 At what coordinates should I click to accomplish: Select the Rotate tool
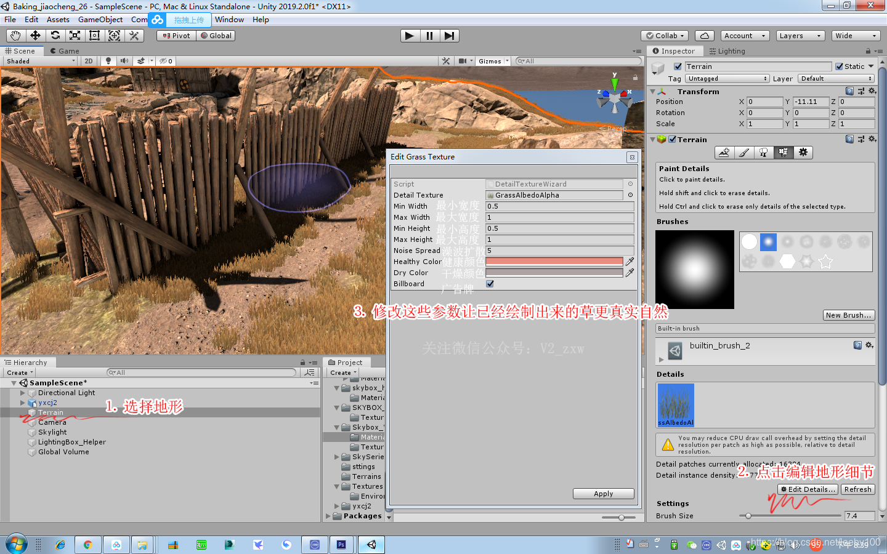[55, 36]
